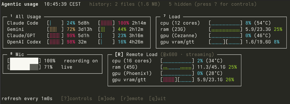The height and width of the screenshot is (104, 290).
Task: Click the Load ram (23G) bar
Action: [x=226, y=29]
